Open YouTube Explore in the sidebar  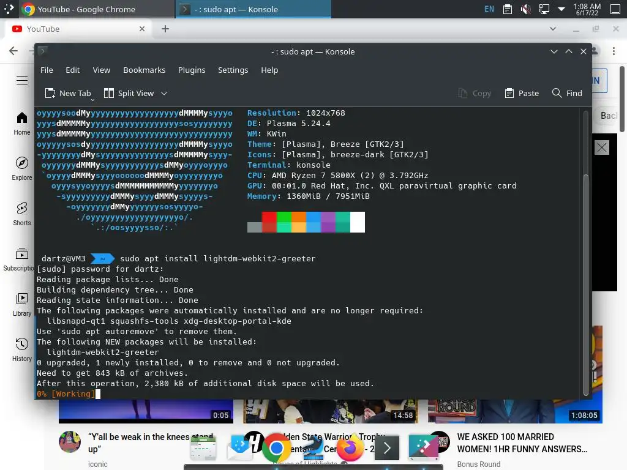click(22, 169)
